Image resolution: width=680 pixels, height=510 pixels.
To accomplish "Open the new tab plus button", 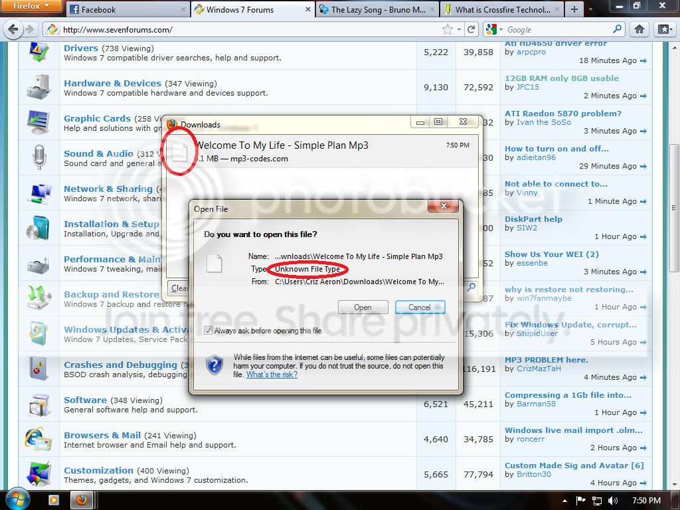I will 574,9.
